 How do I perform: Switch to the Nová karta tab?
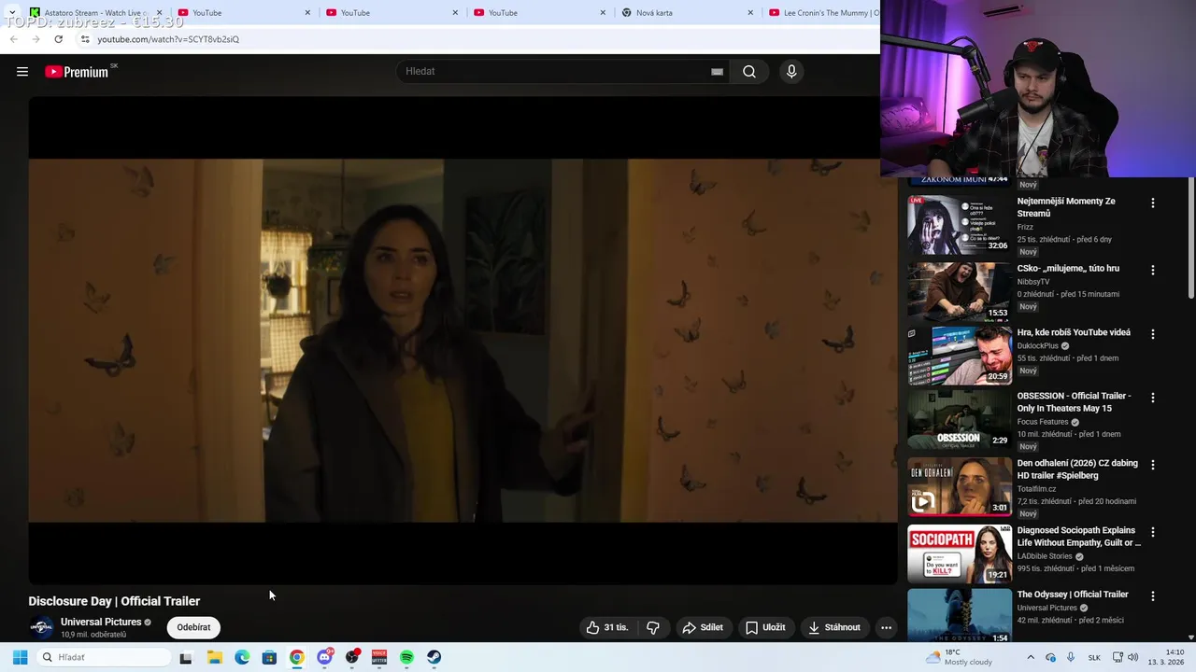(x=687, y=13)
